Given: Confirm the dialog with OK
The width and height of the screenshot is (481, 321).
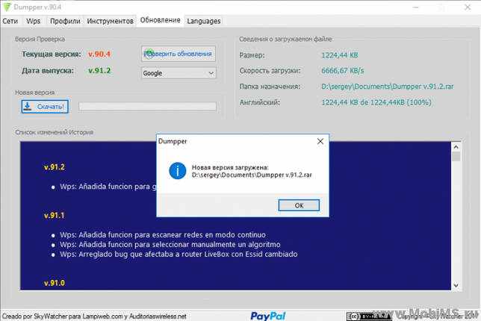Looking at the screenshot, I should click(299, 205).
